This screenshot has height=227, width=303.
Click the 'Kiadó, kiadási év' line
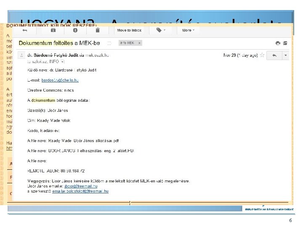43,131
